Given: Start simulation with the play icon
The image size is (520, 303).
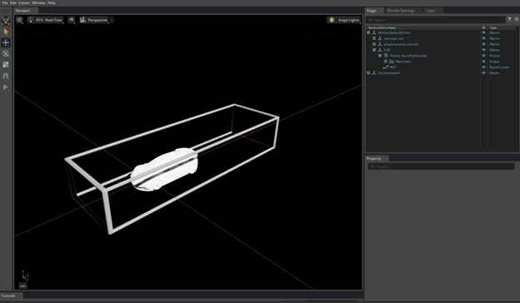Looking at the screenshot, I should 6,87.
